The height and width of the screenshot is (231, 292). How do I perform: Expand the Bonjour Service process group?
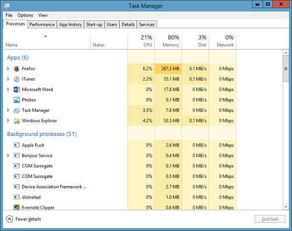(x=8, y=155)
